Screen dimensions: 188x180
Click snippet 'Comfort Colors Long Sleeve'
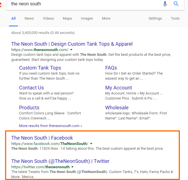42,113
